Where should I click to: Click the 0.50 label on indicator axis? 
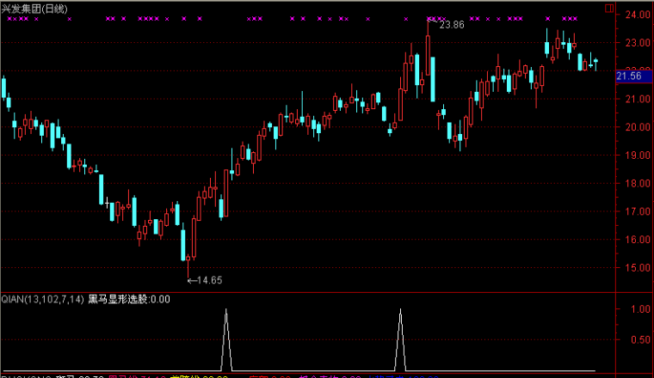coord(638,338)
